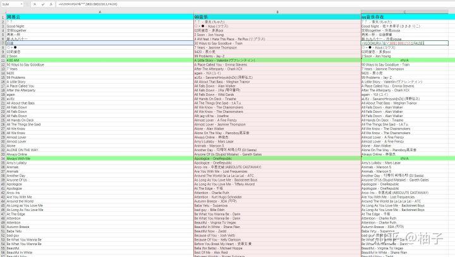
Task: Select 'As Long As You Love Me - Tiffany Alvord'
Action: pos(277,184)
